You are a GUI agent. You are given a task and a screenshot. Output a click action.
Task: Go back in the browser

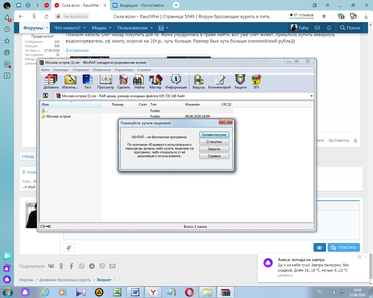21,17
